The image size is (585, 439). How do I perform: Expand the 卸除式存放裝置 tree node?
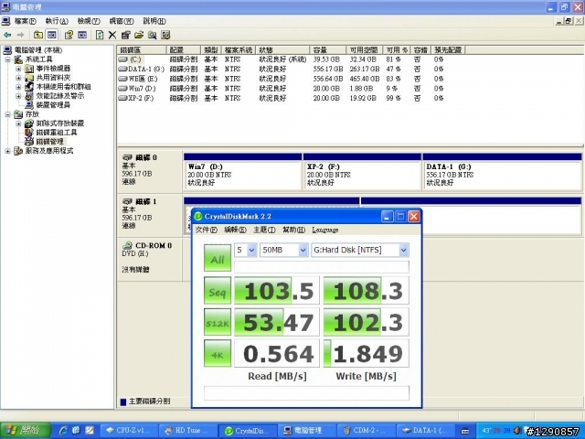18,123
